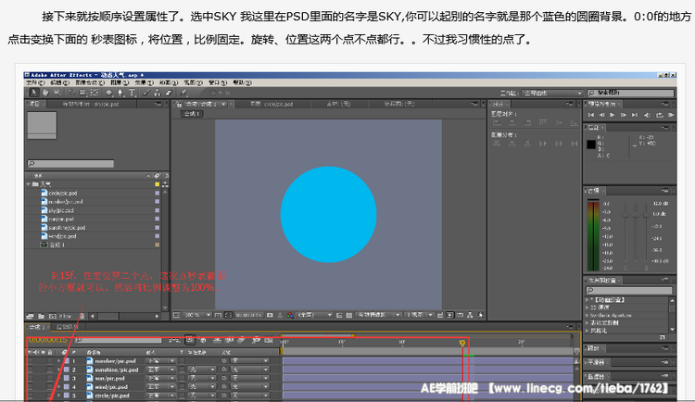Screen dimensions: 695x402
Task: Open track matte dropdown for wind/pic.psd
Action: tap(202, 386)
